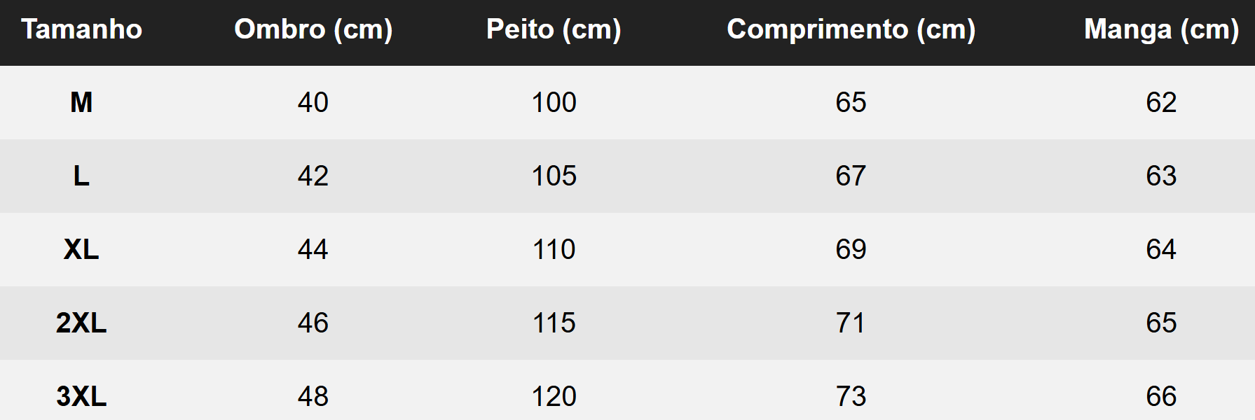The image size is (1255, 420).
Task: Click shoulder value 40 for size M
Action: (313, 103)
